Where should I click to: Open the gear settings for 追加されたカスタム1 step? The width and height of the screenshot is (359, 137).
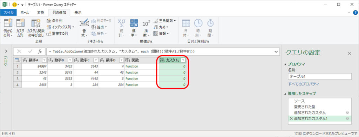click(x=347, y=119)
